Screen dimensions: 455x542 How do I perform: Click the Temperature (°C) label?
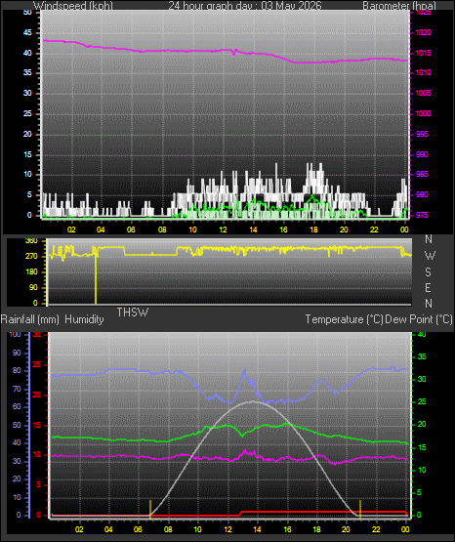point(344,319)
